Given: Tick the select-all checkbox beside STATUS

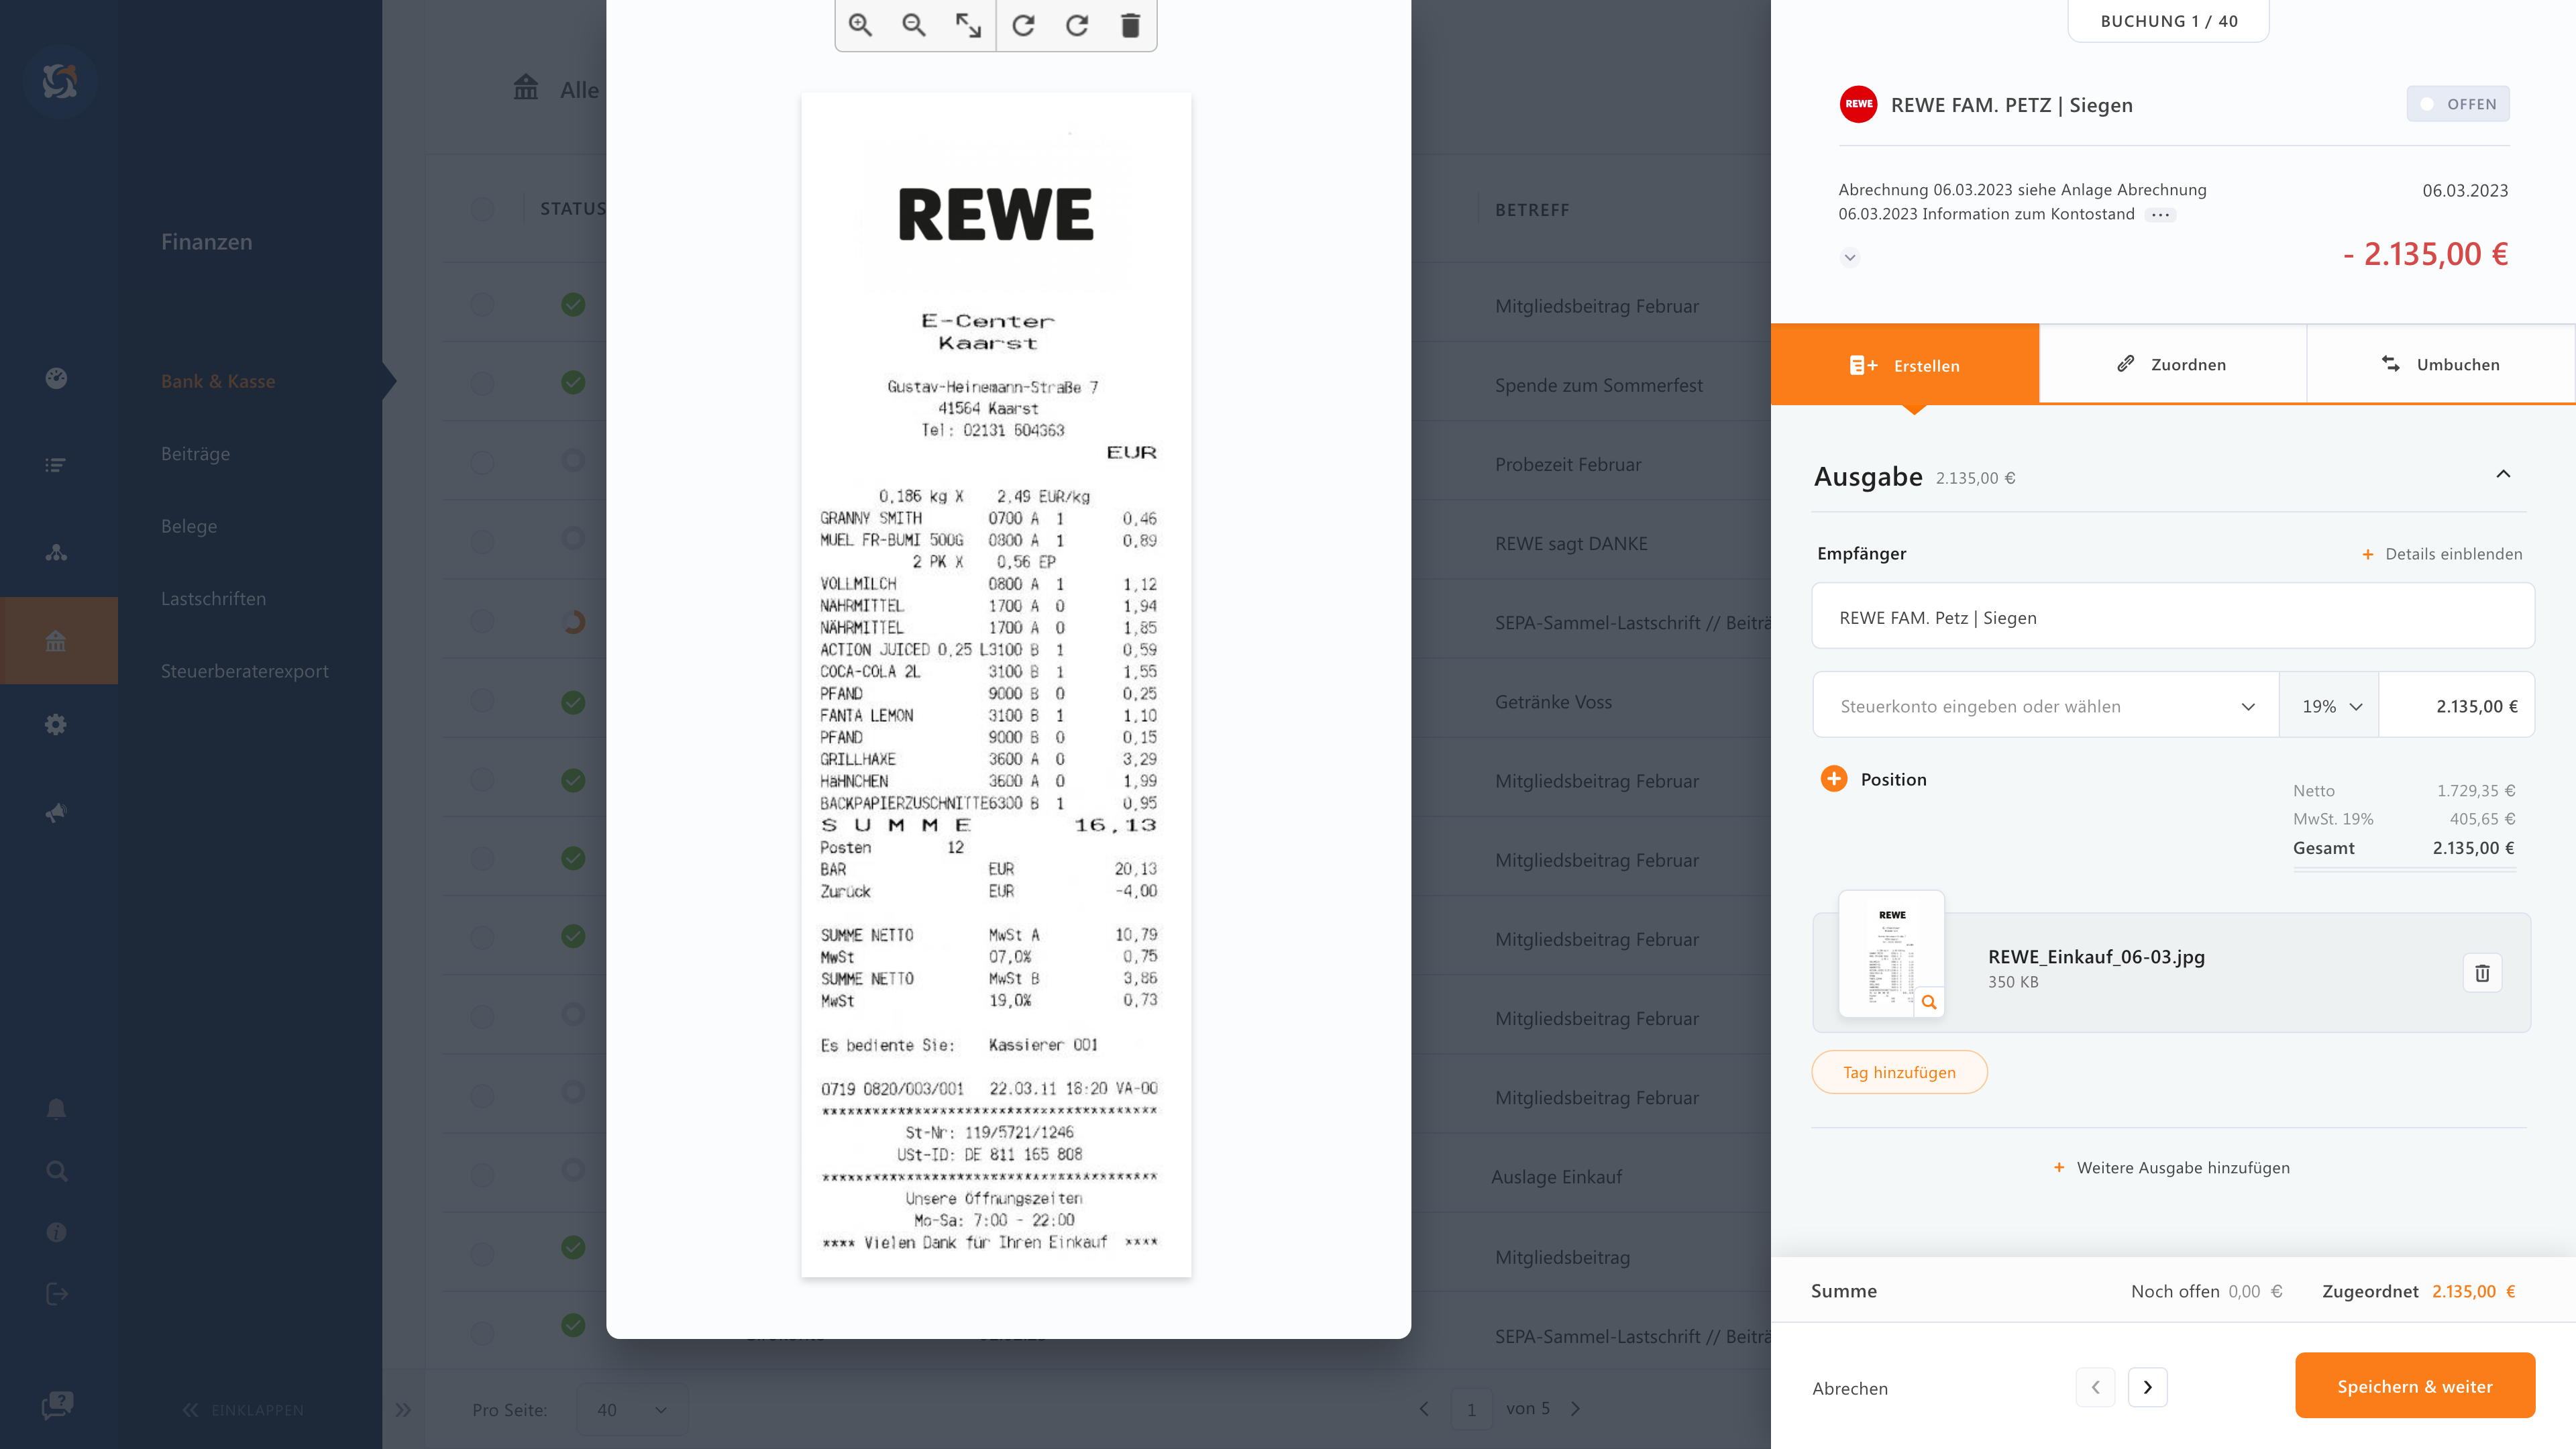Looking at the screenshot, I should (482, 209).
